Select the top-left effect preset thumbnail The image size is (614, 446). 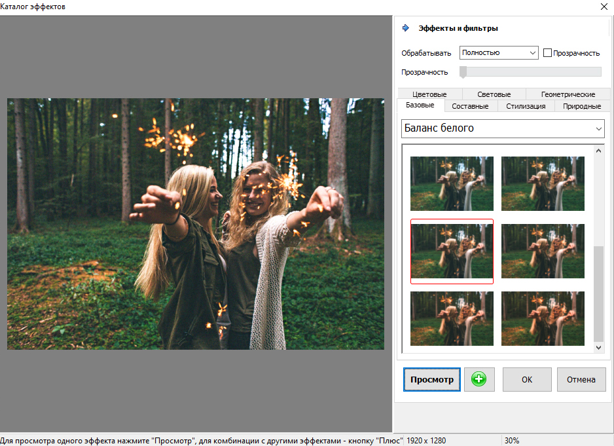(452, 183)
